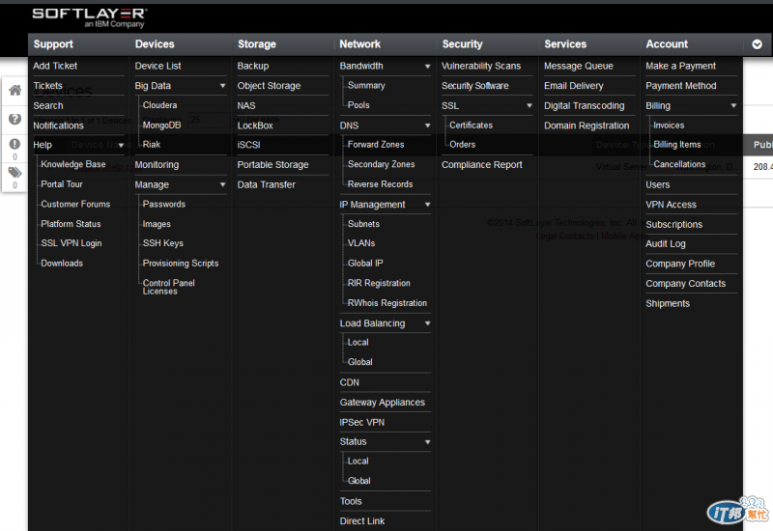773x531 pixels.
Task: Click the home icon in left sidebar
Action: [14, 90]
